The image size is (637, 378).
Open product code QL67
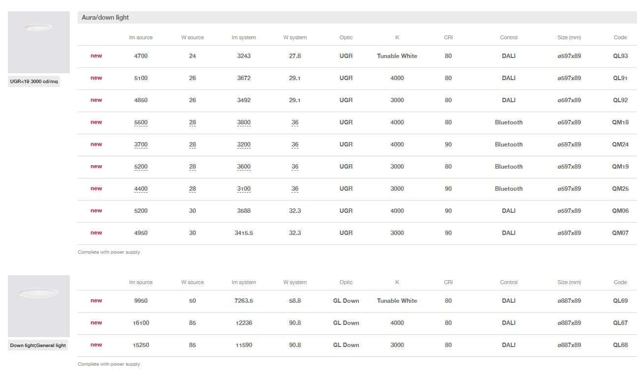pyautogui.click(x=620, y=323)
